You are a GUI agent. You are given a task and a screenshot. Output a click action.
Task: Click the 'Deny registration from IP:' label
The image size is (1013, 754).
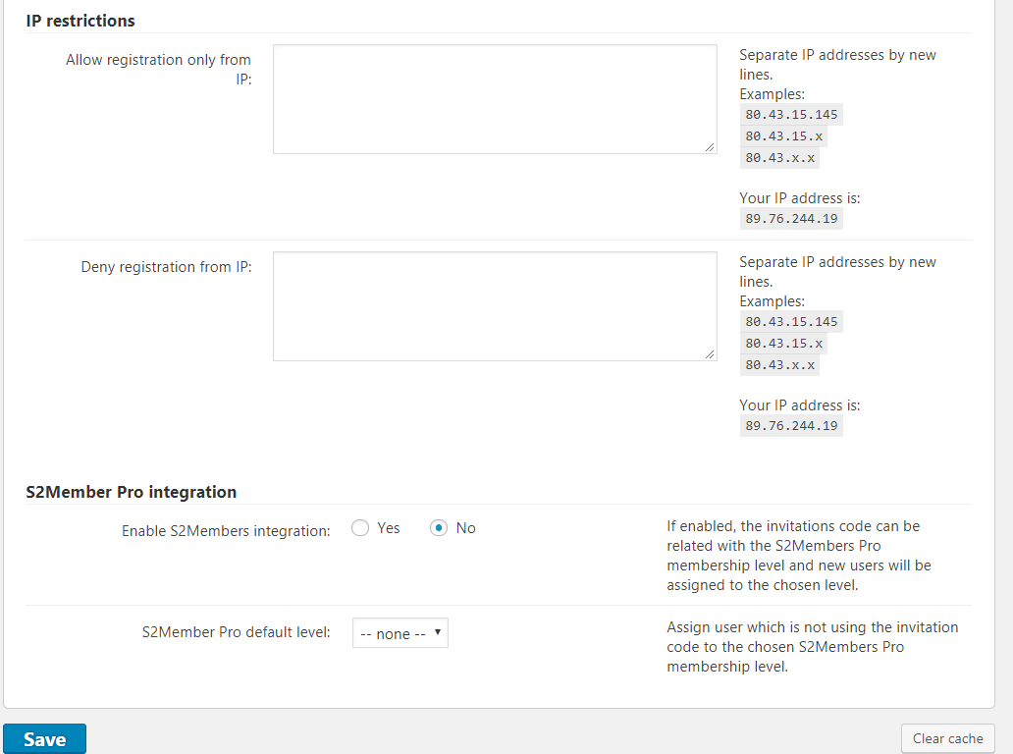(166, 267)
